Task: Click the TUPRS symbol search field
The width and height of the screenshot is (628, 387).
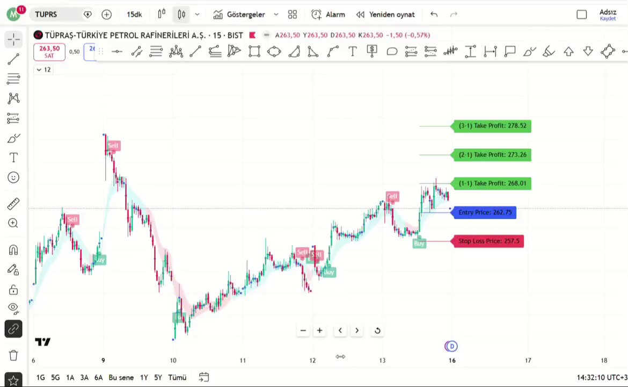Action: pos(56,15)
